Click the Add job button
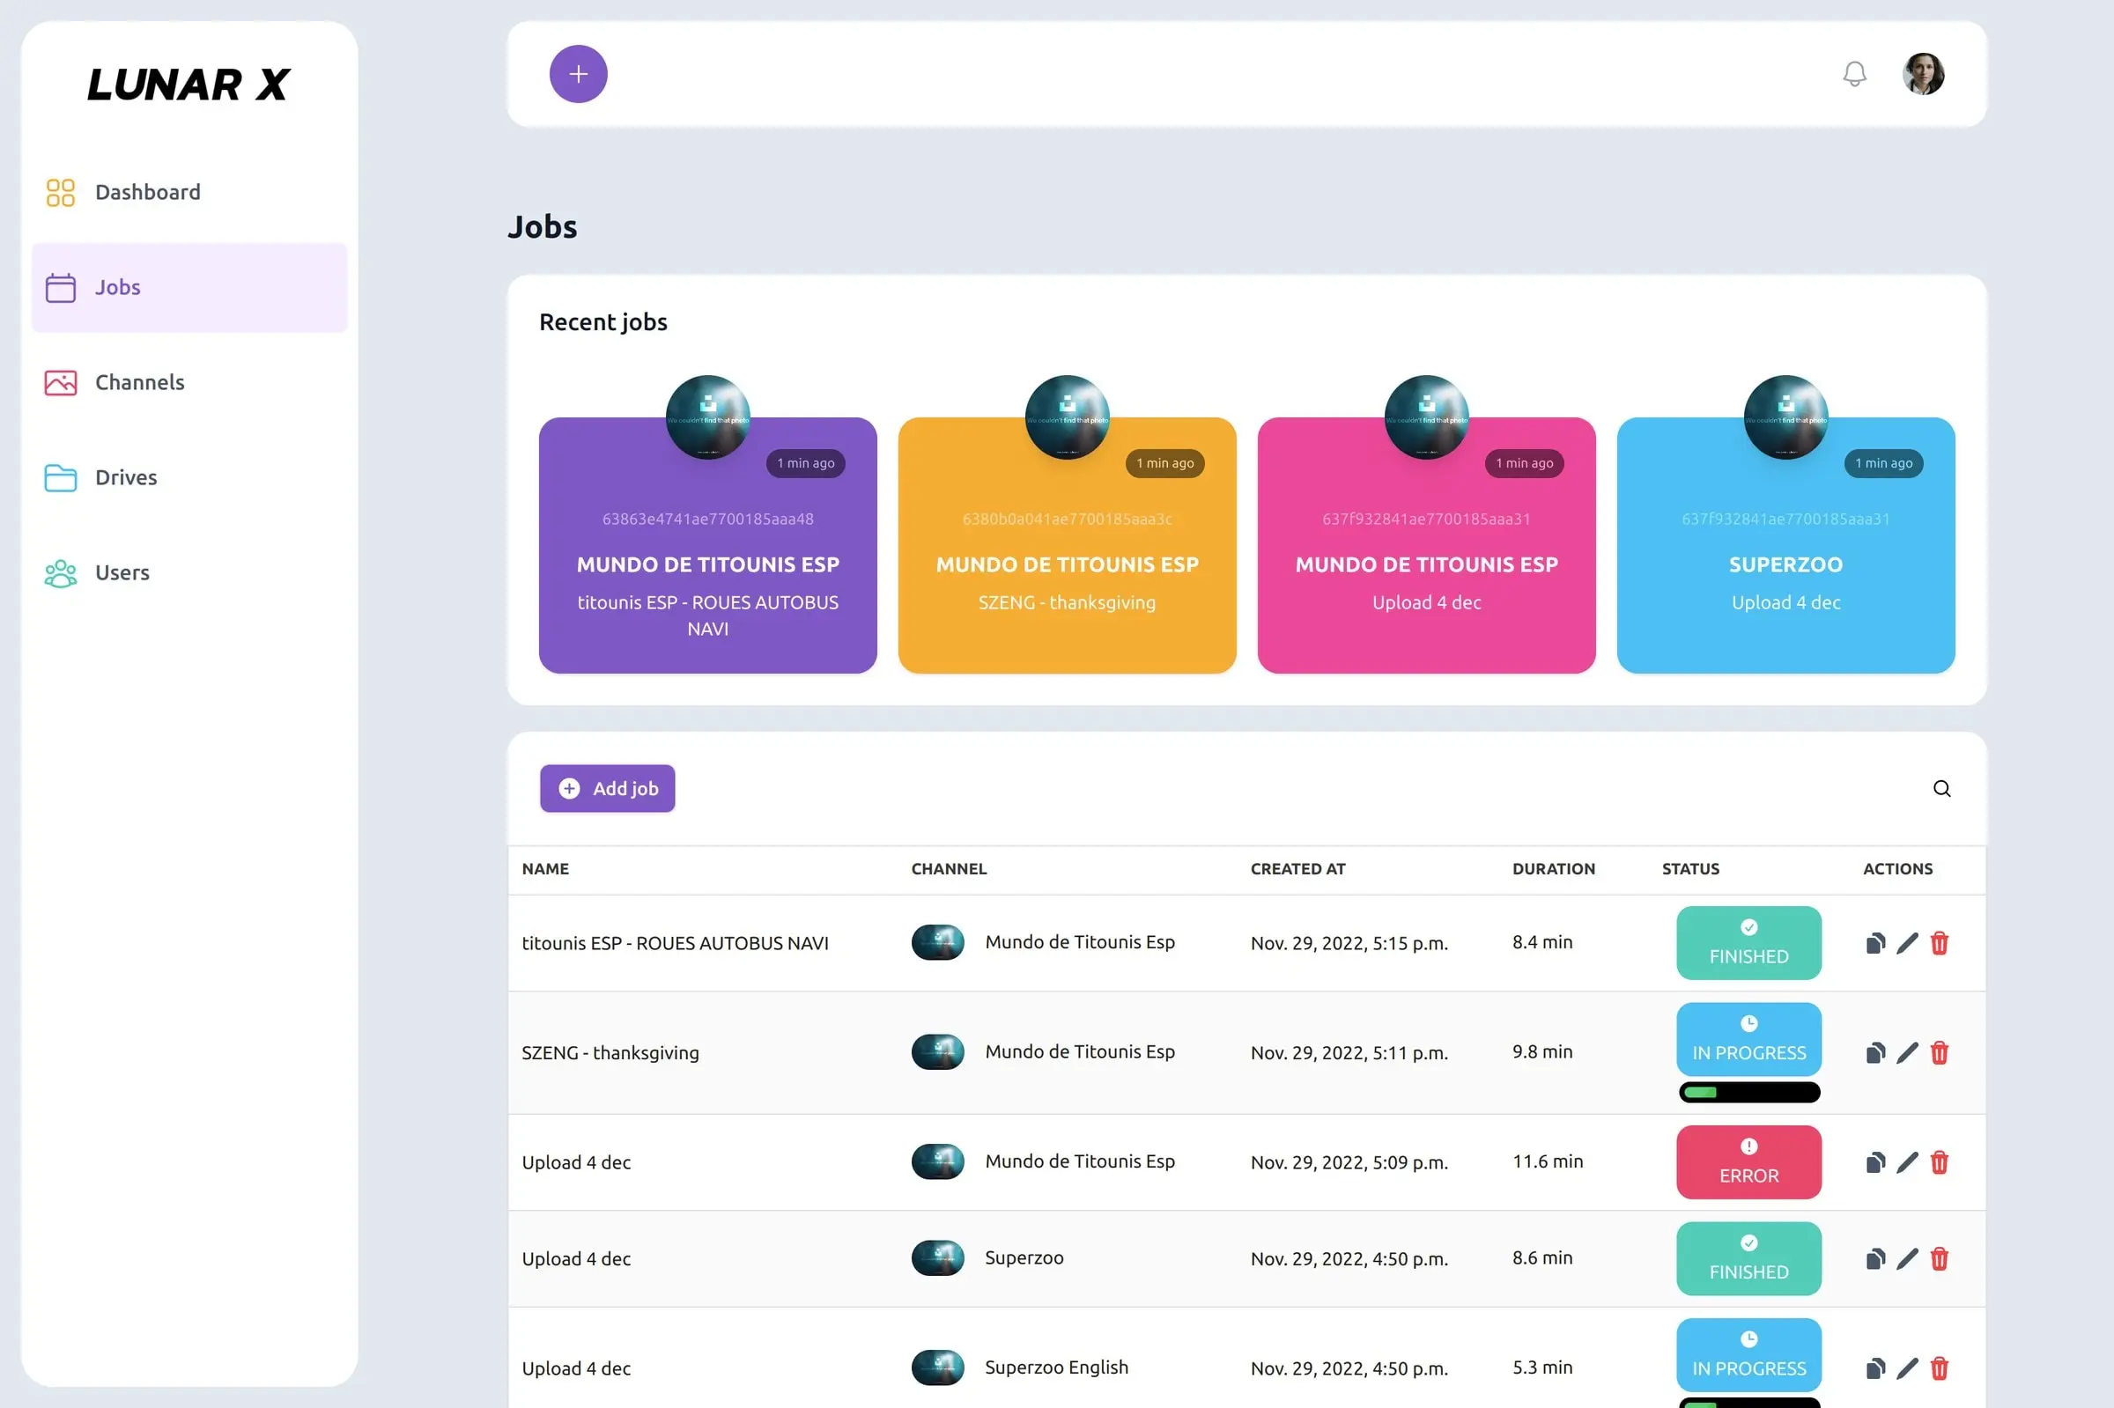This screenshot has height=1408, width=2114. click(607, 788)
